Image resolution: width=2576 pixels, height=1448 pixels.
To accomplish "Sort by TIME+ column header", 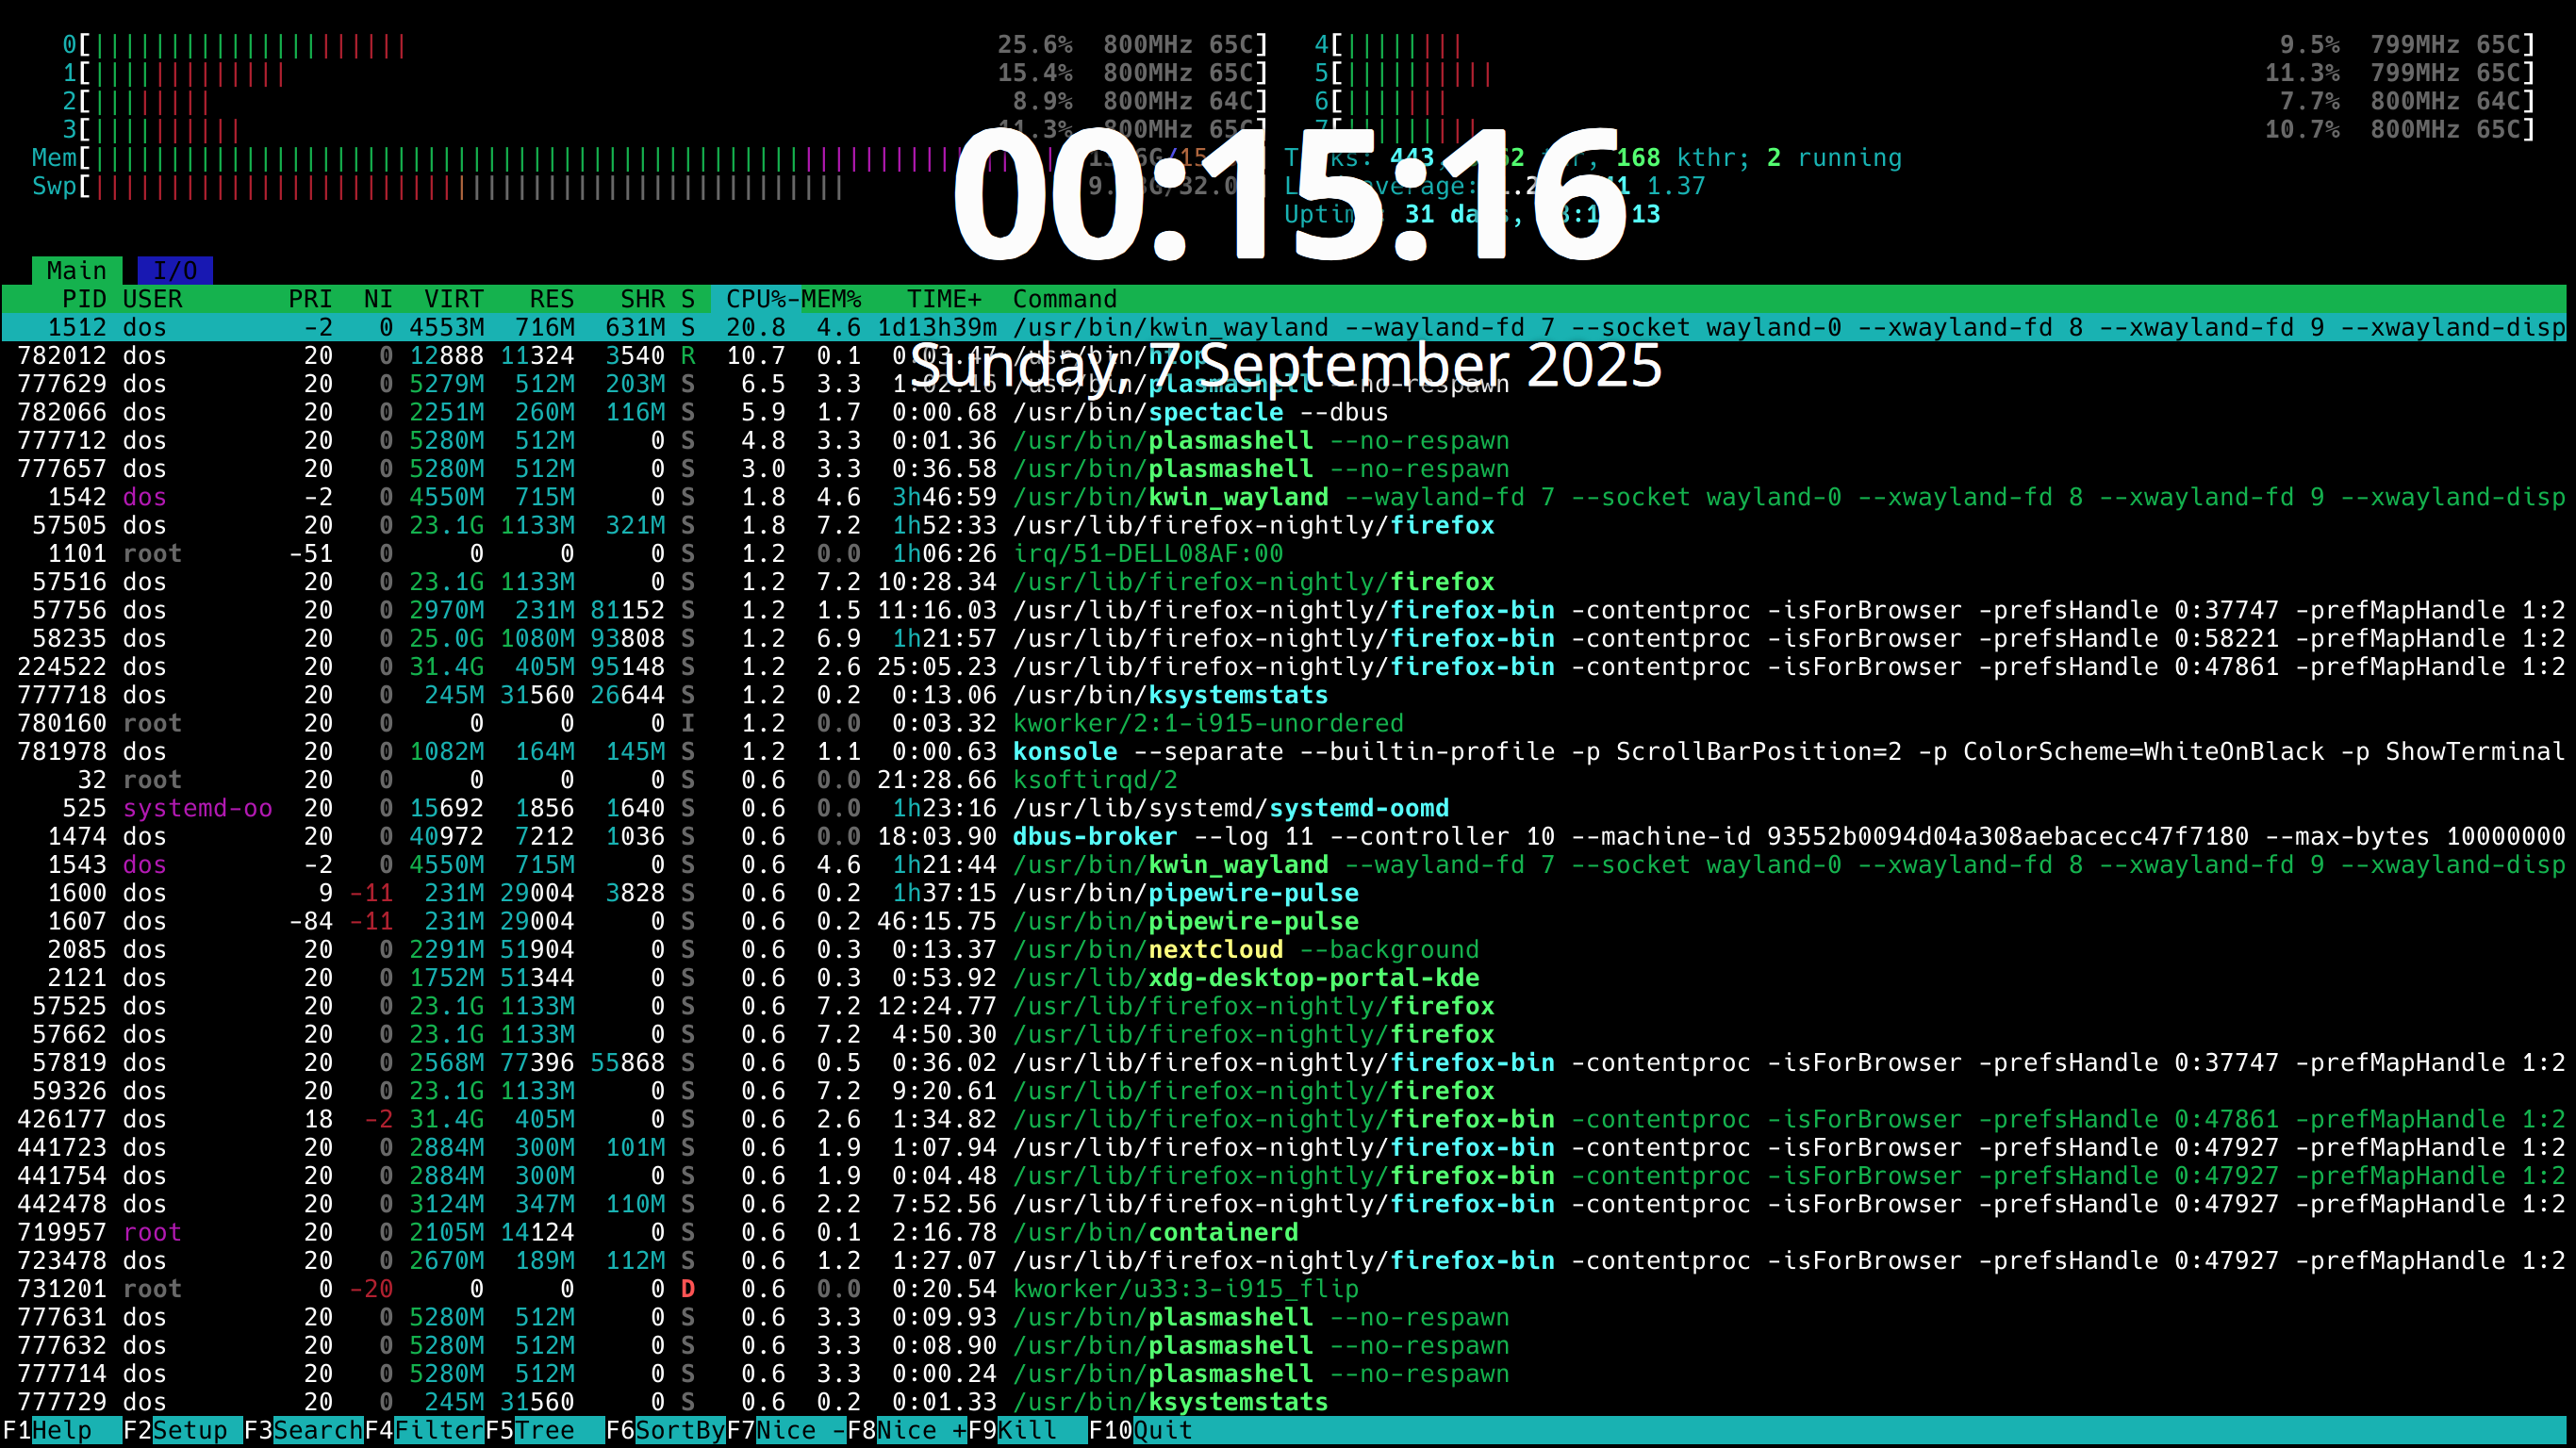I will pos(944,299).
